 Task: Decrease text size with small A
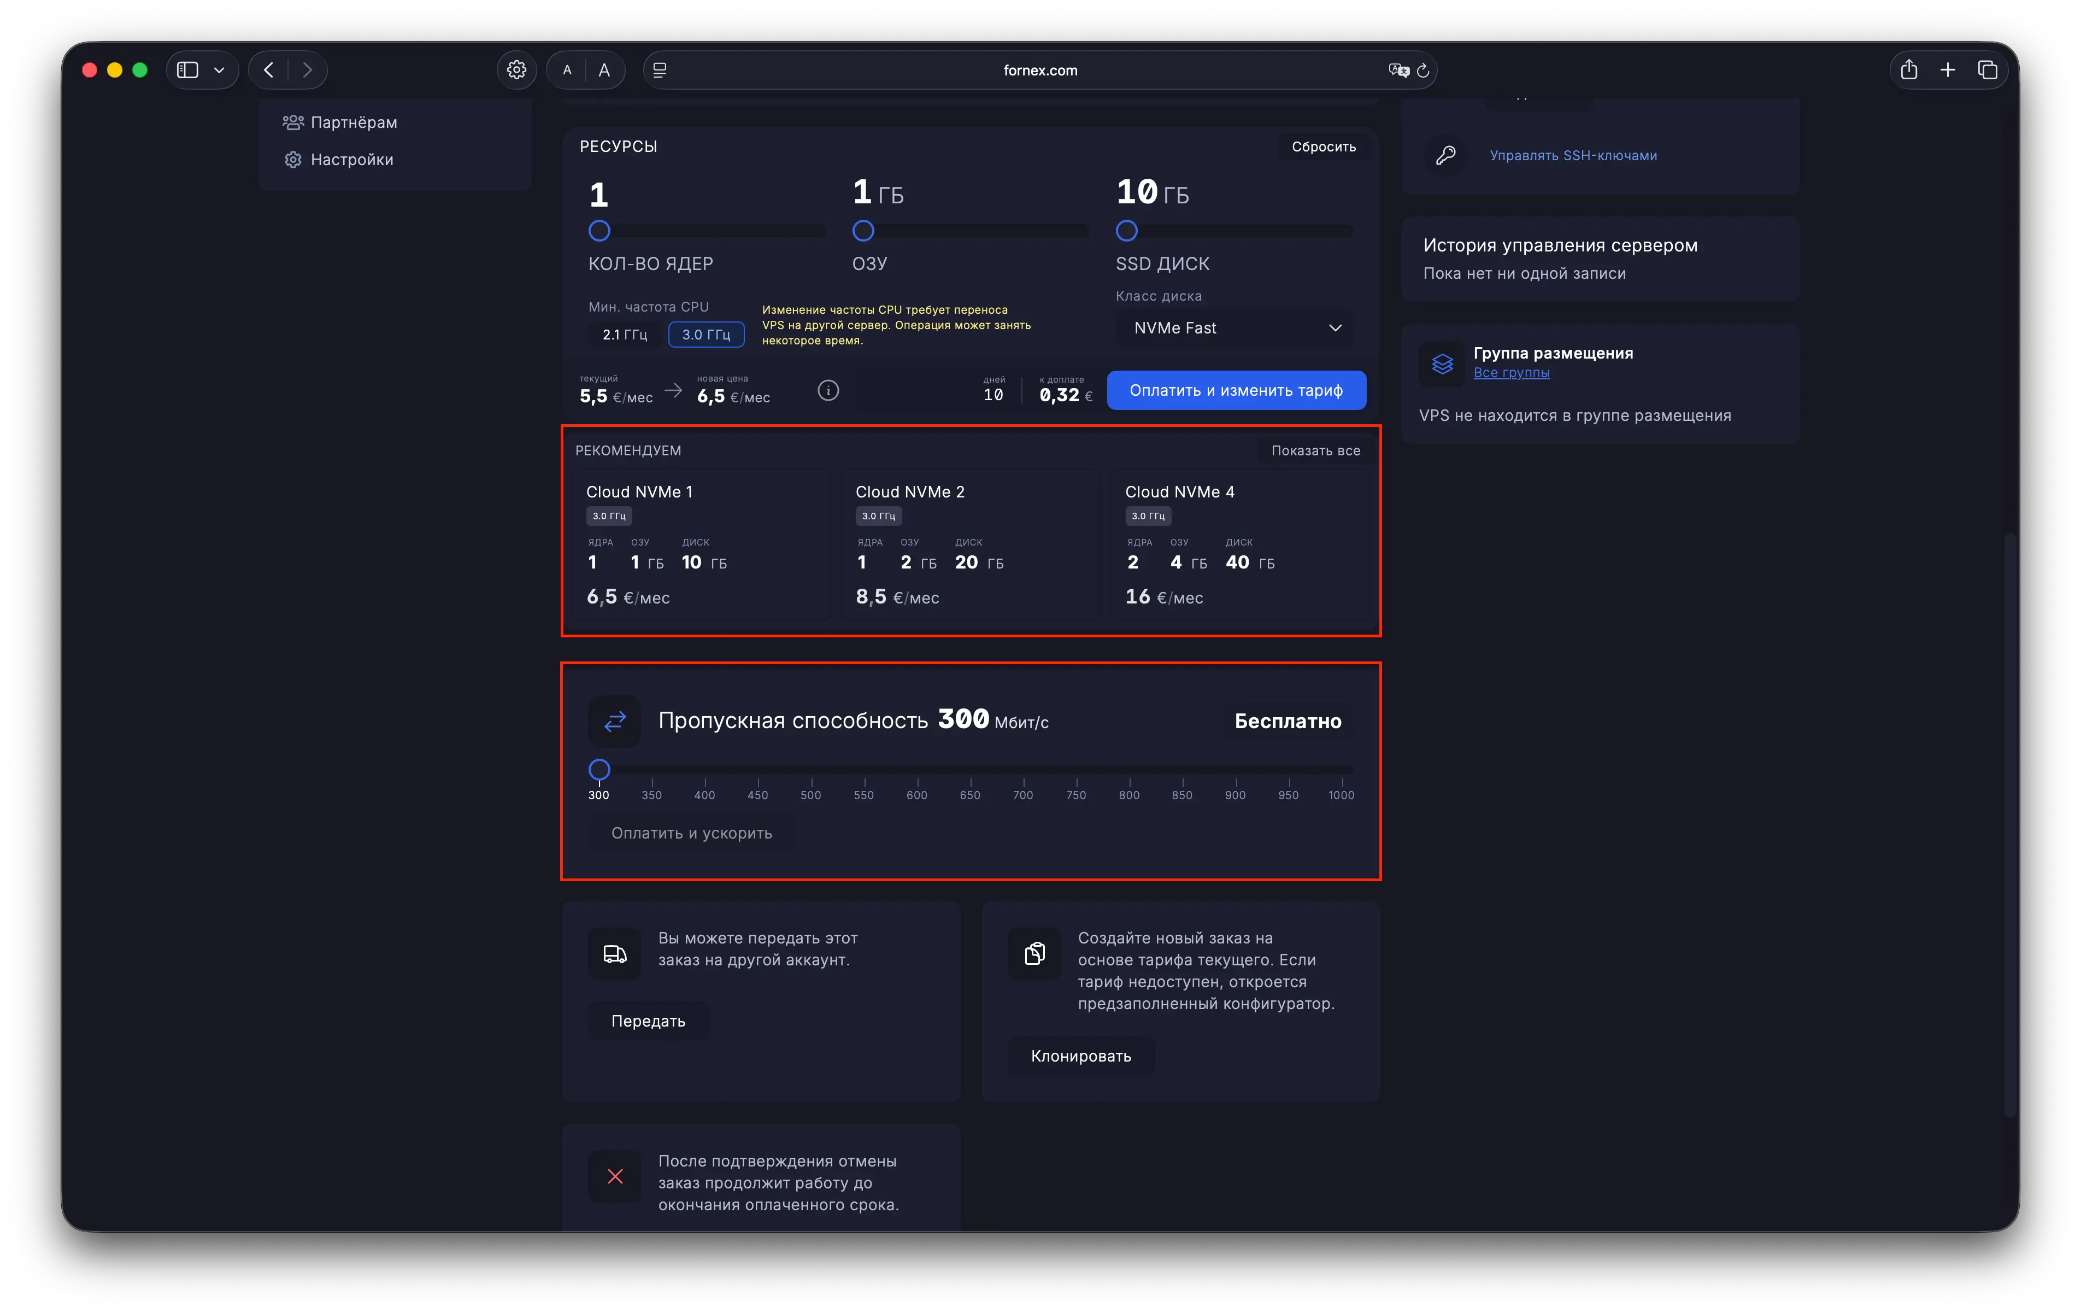tap(567, 70)
